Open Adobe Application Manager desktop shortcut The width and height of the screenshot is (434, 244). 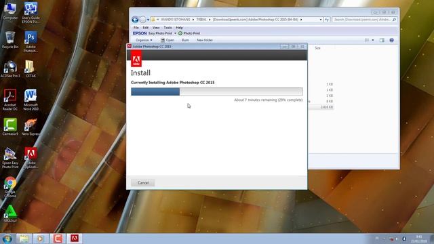click(x=31, y=158)
